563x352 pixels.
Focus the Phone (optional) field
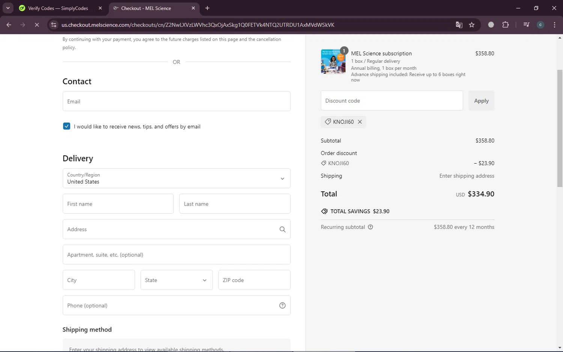point(176,305)
